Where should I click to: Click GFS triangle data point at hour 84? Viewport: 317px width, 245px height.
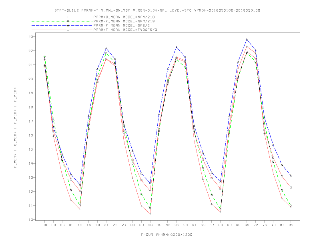click(x=291, y=175)
